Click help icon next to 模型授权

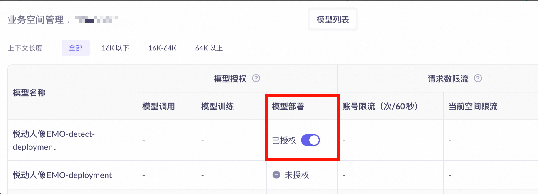pos(256,78)
